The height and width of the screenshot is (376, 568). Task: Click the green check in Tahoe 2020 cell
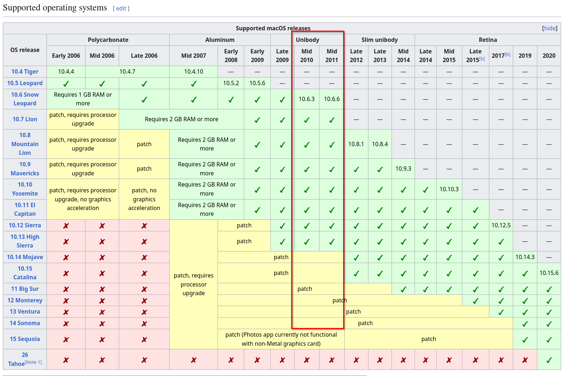(x=549, y=360)
